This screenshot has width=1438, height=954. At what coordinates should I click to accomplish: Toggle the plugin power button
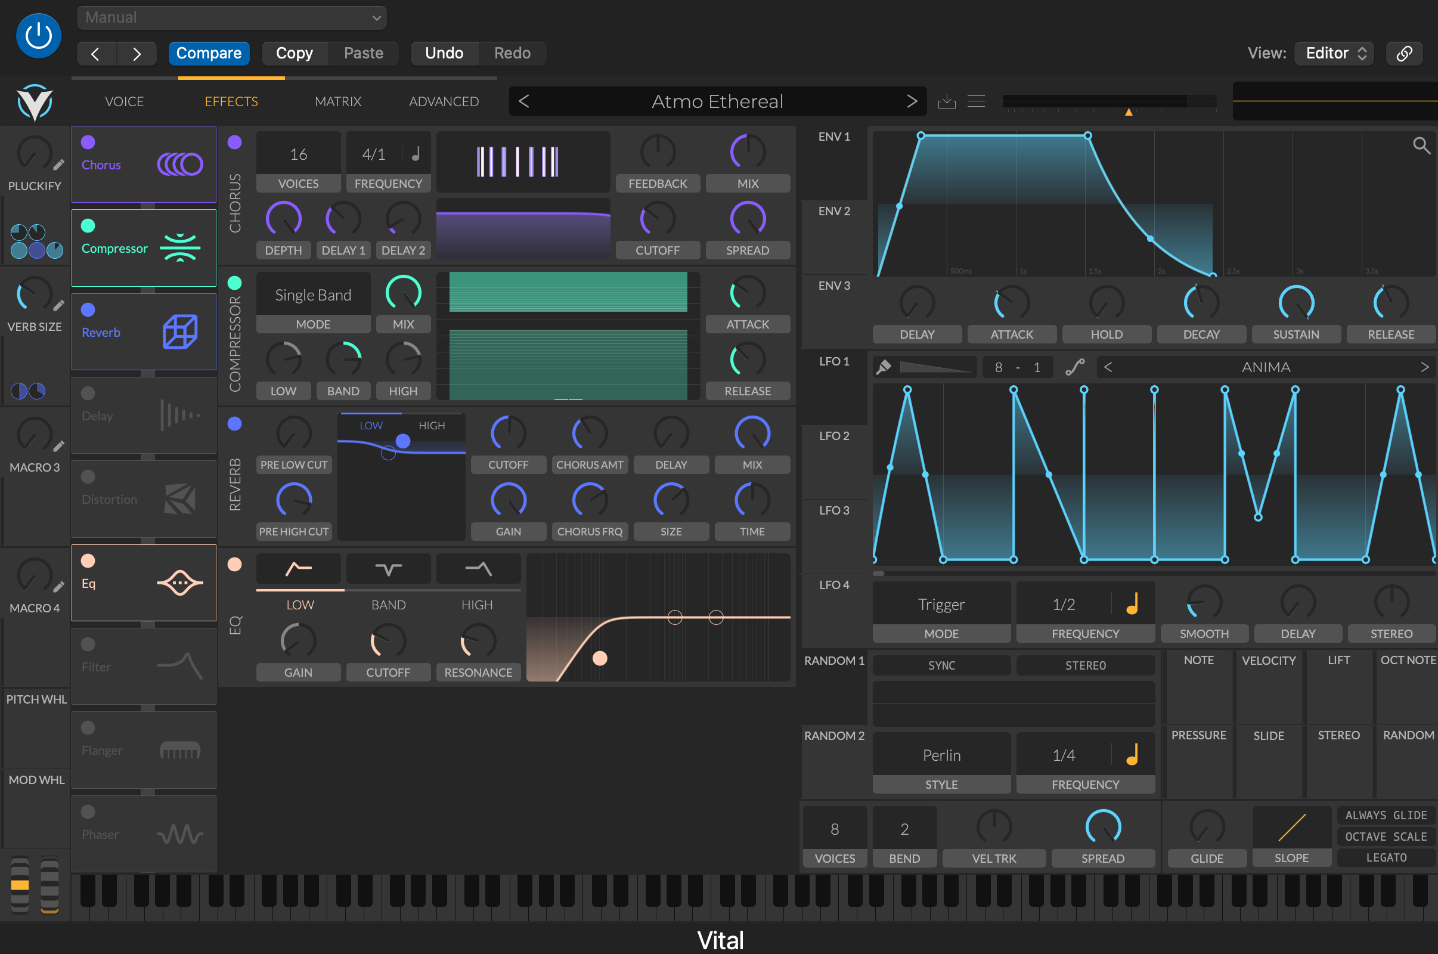38,36
